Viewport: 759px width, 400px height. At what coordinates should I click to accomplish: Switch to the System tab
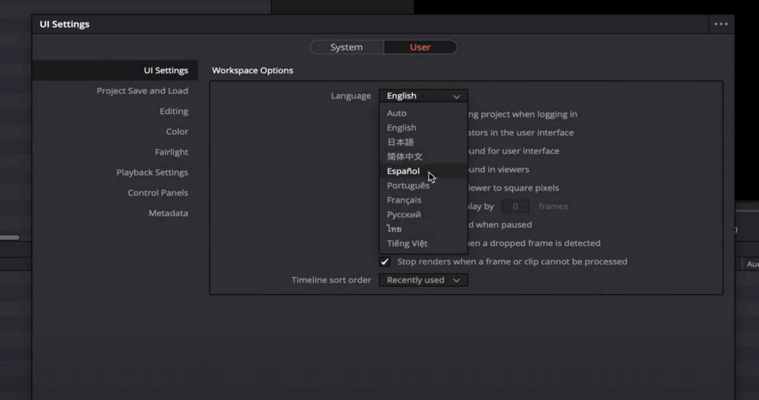[347, 47]
